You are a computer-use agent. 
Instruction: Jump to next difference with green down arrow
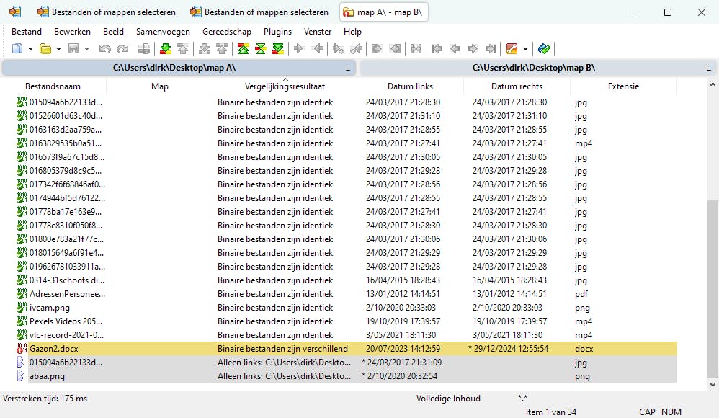166,49
